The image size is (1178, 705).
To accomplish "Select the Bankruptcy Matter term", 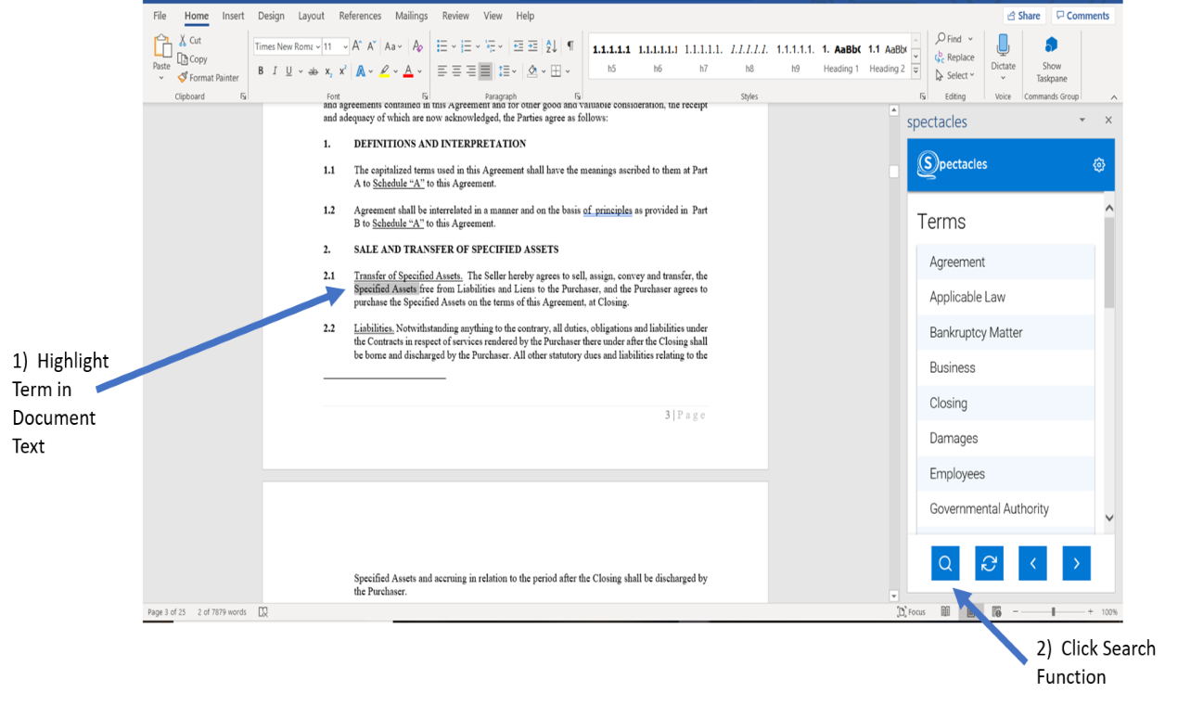I will (x=1005, y=333).
